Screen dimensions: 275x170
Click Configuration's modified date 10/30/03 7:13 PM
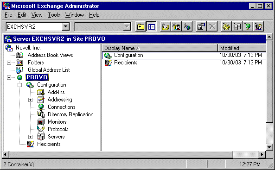[240, 55]
